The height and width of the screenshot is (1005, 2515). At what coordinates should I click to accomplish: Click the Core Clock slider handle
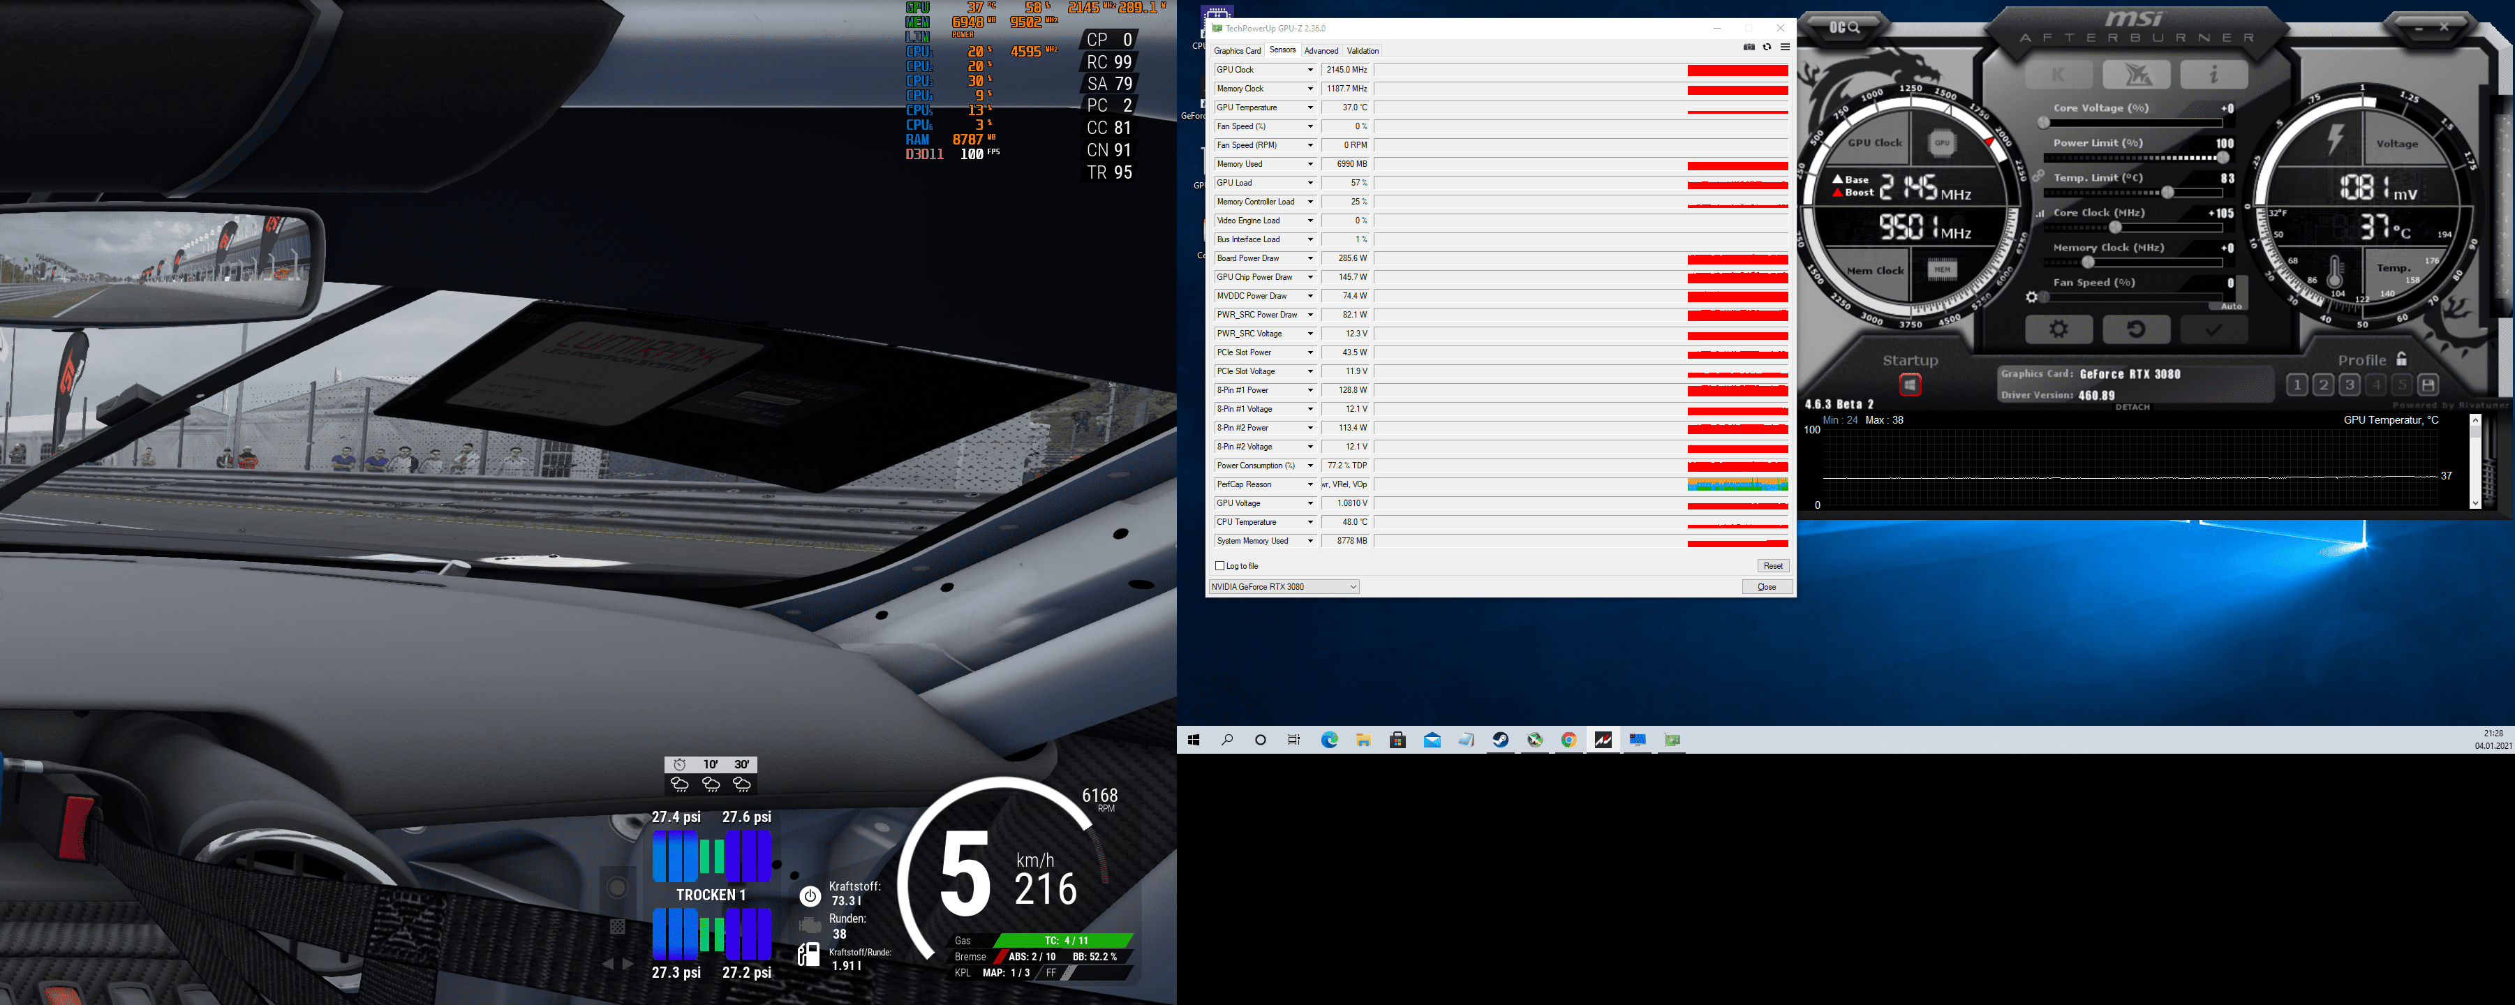[2116, 228]
